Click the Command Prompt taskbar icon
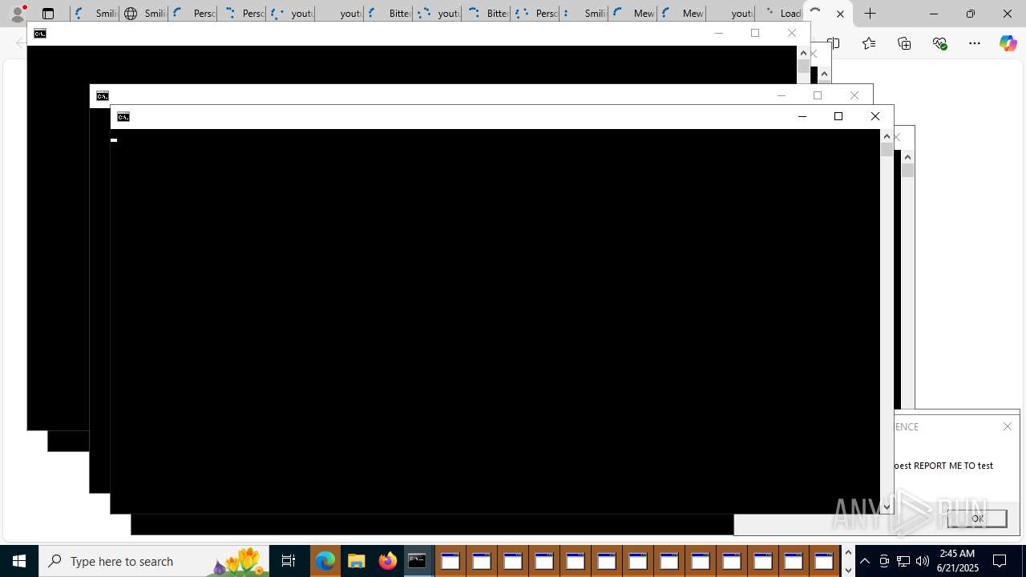The height and width of the screenshot is (577, 1026). click(x=418, y=561)
